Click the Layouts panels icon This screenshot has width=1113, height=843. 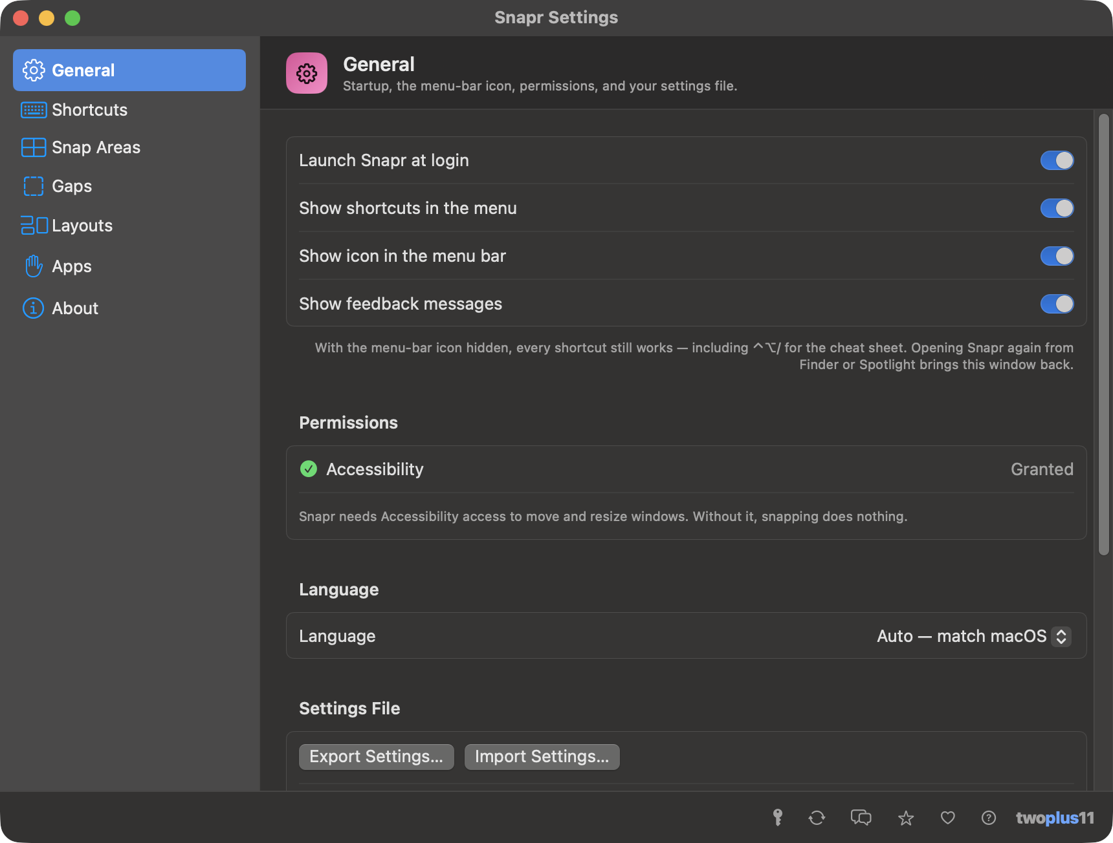tap(34, 225)
